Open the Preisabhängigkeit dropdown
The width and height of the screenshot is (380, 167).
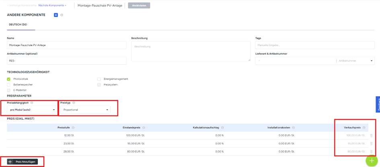[x=32, y=110]
